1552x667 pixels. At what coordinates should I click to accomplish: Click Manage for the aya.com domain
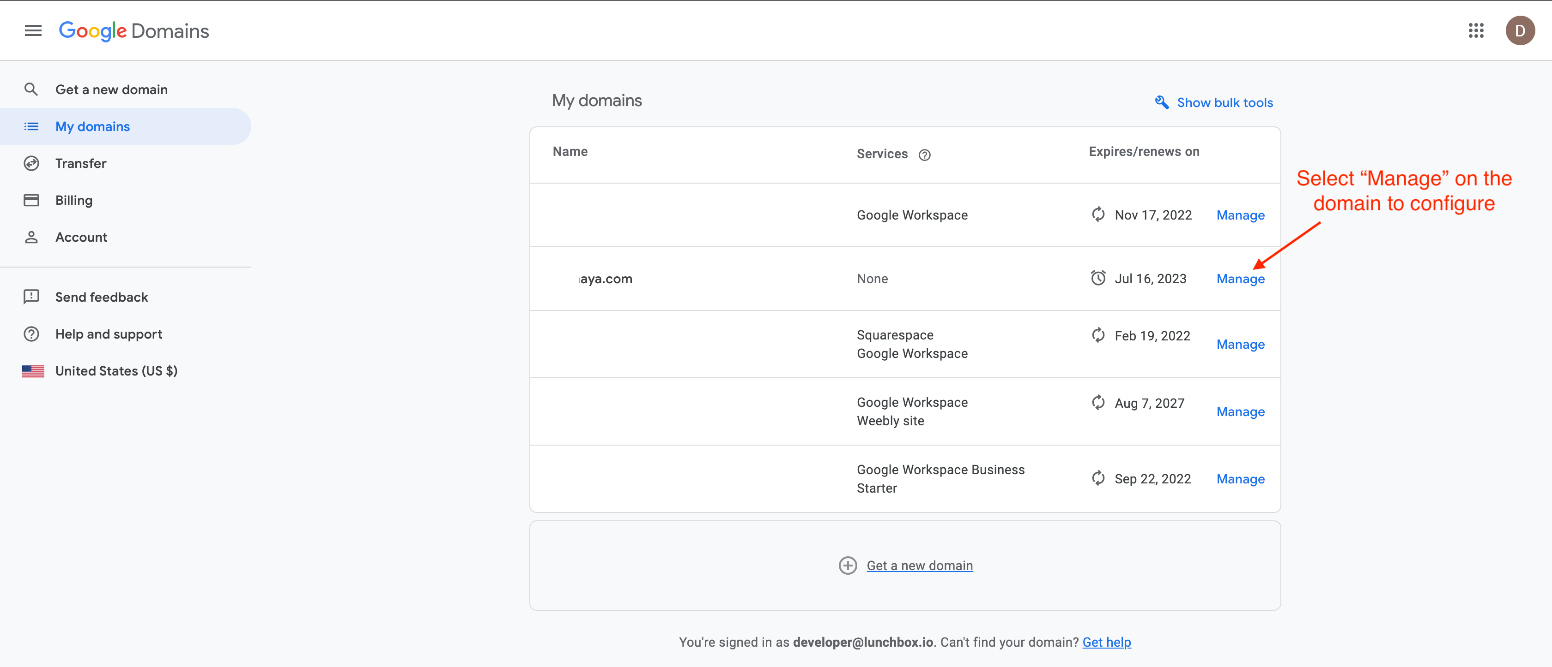[1240, 279]
